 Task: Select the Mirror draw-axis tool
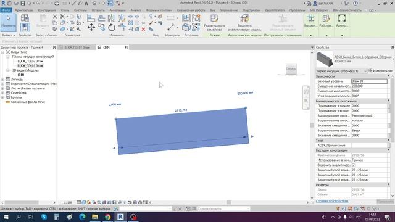(122, 18)
